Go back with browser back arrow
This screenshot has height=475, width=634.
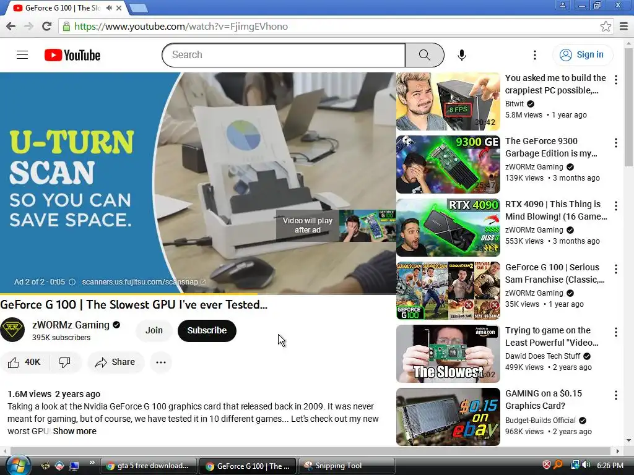pyautogui.click(x=11, y=27)
